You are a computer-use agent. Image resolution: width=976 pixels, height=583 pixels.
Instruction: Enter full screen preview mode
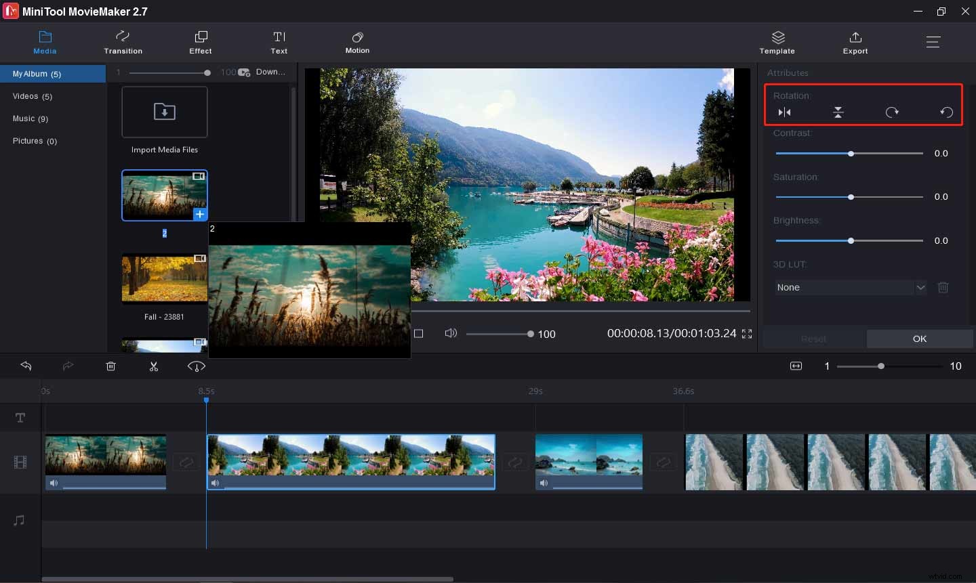coord(747,333)
